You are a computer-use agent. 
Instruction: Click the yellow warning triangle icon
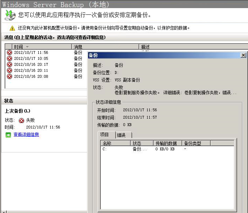[x=12, y=28]
